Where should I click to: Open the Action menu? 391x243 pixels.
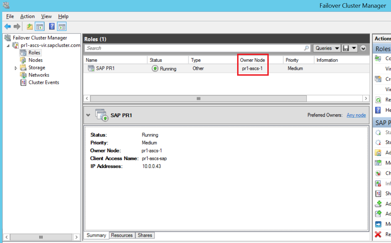point(27,16)
